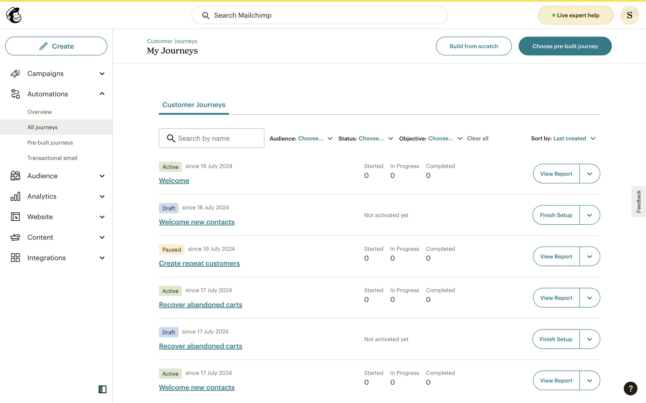The image size is (646, 403).
Task: Open the Campaigns megaphone icon
Action: coord(15,74)
